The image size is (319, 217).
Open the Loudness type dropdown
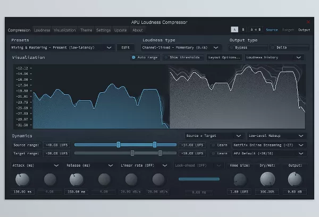coord(181,48)
